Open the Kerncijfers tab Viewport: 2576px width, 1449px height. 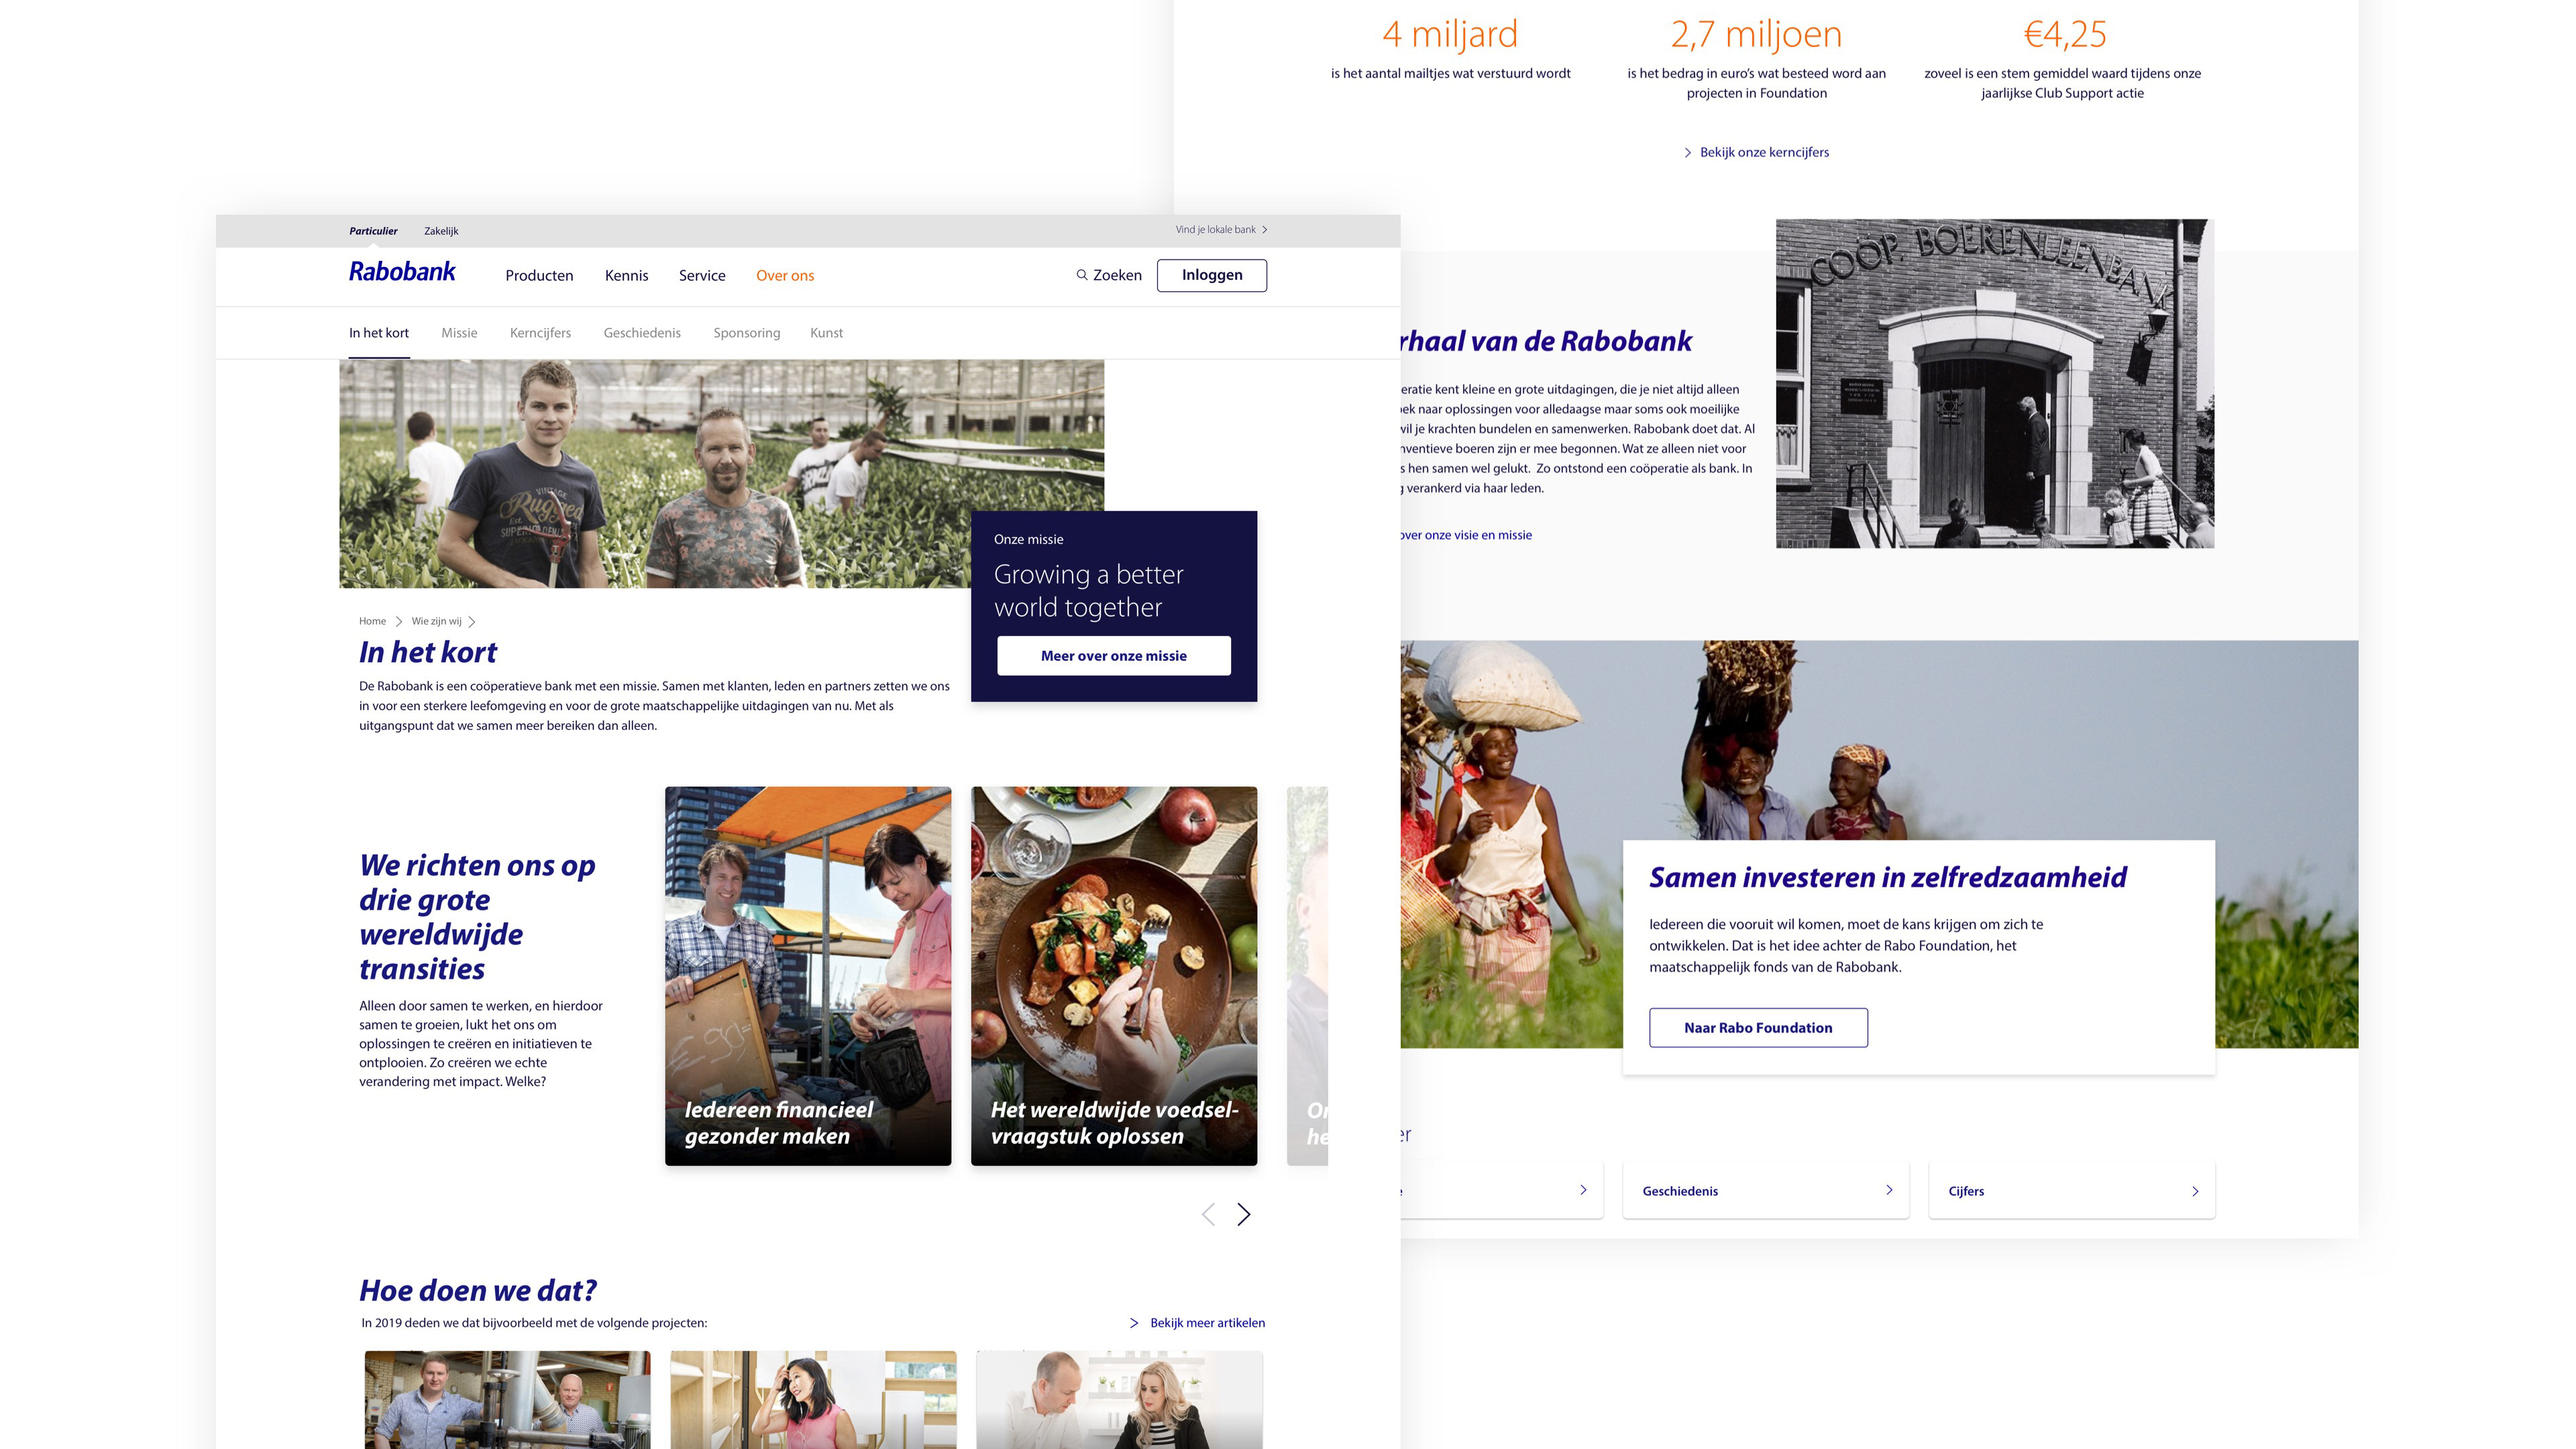click(540, 333)
